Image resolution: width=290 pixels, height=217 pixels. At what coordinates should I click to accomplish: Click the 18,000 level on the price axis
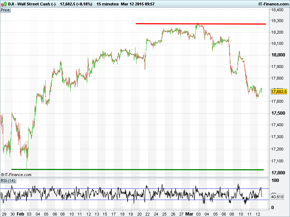[278, 55]
